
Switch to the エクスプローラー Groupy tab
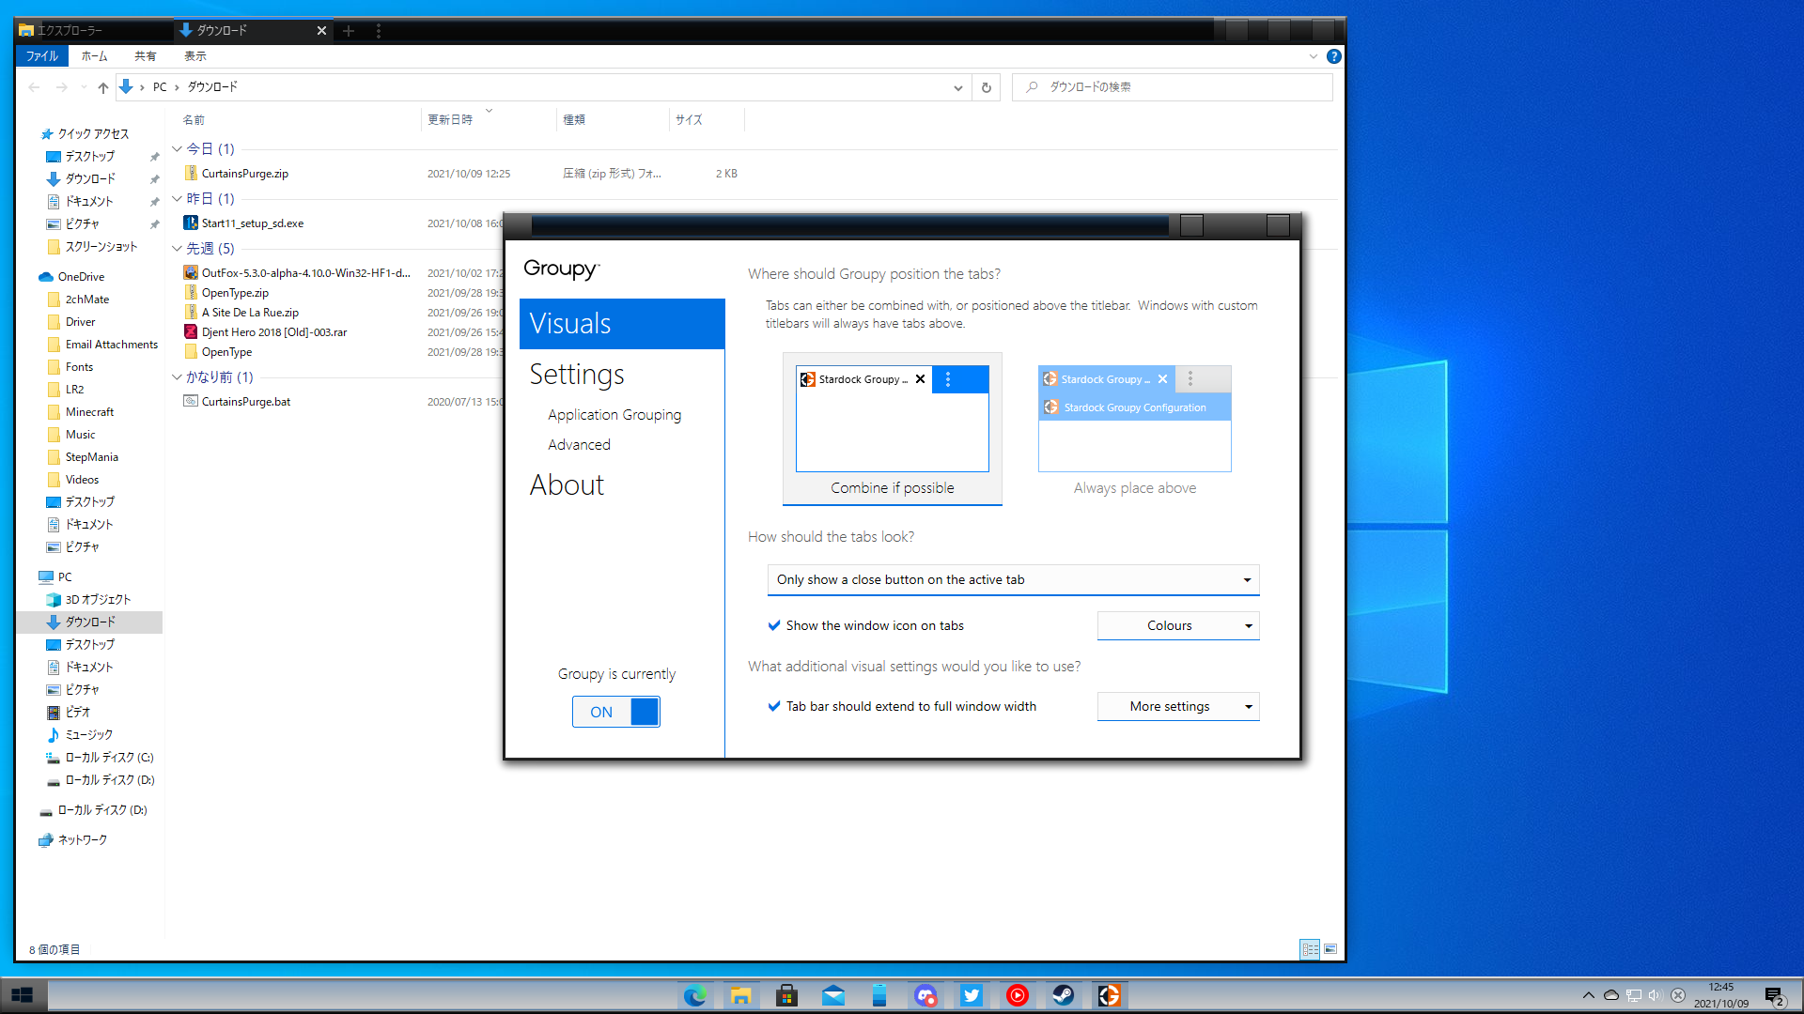point(94,31)
